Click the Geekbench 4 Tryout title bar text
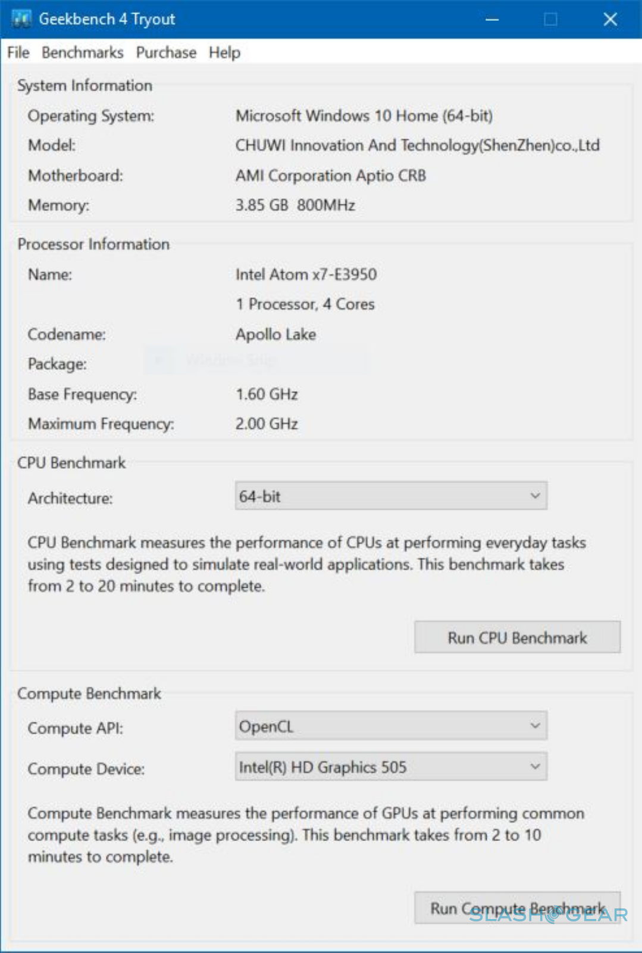The height and width of the screenshot is (953, 642). point(107,19)
